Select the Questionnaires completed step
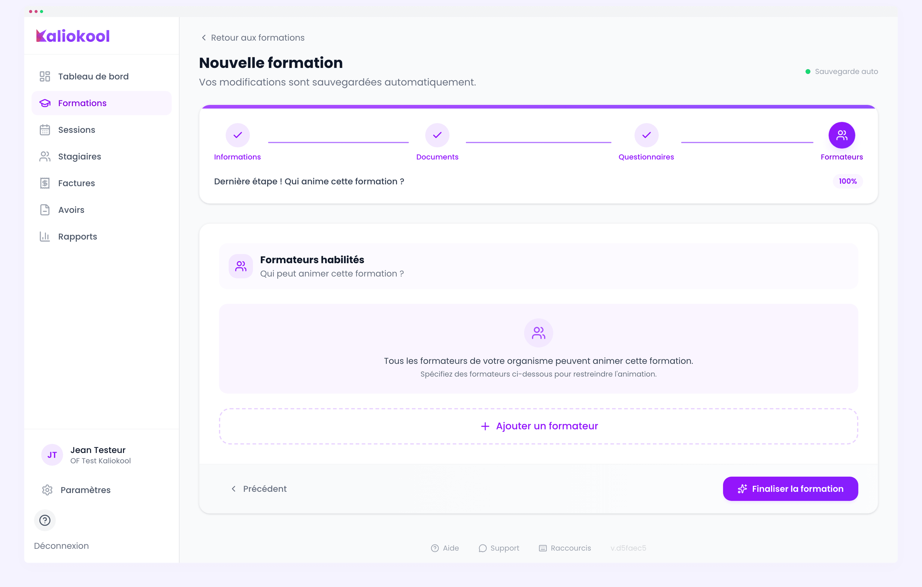 [x=646, y=135]
